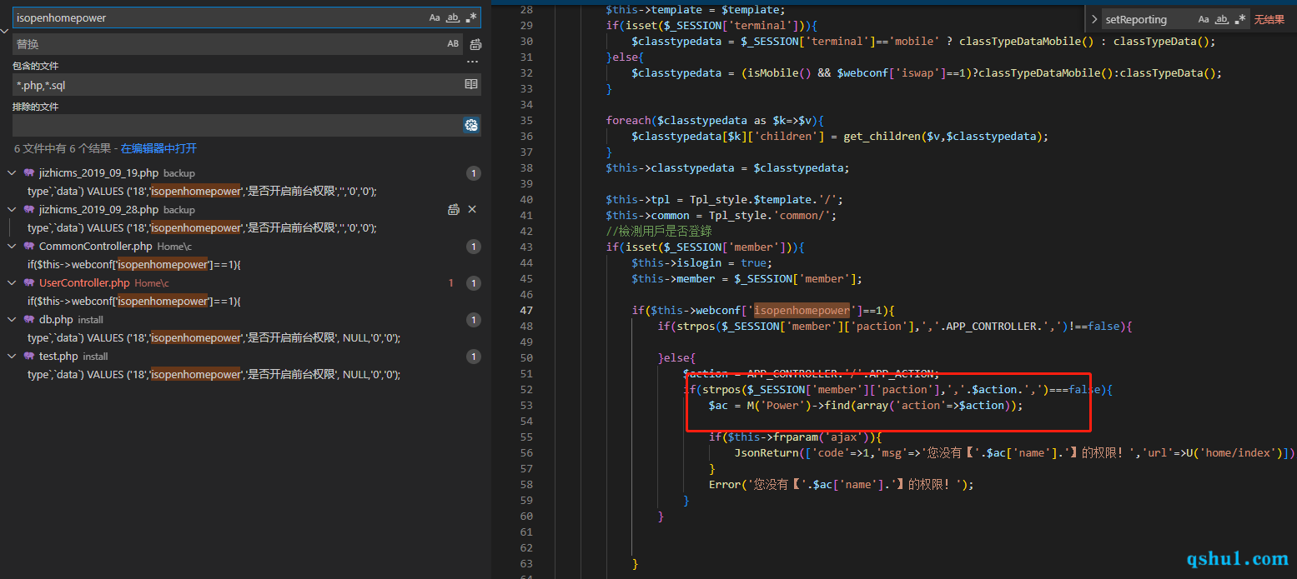
Task: Collapse jizhicms_2019_09_19.php result group
Action: click(x=12, y=173)
